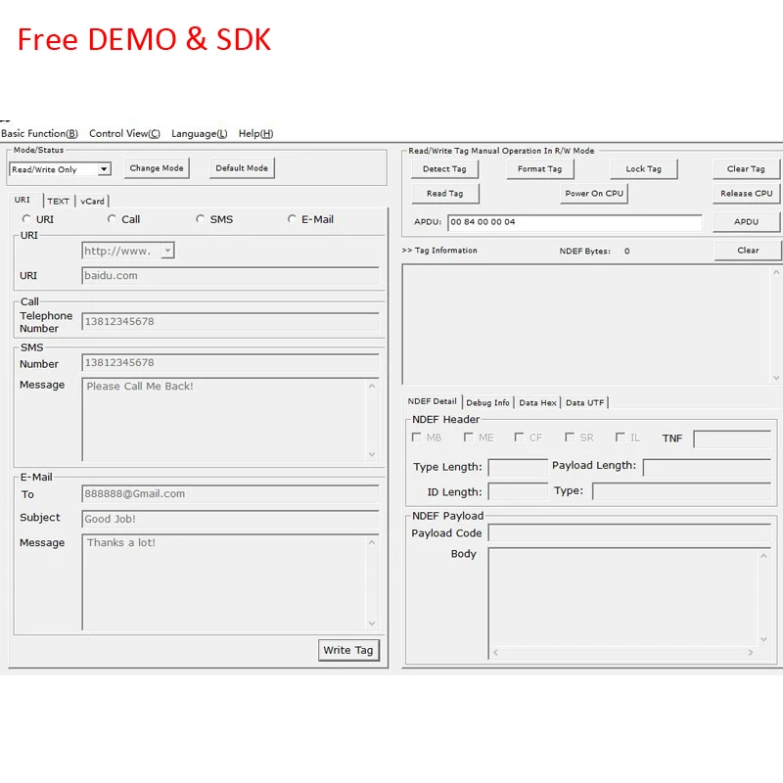The height and width of the screenshot is (783, 783).
Task: Select the SMS radio option
Action: click(200, 219)
